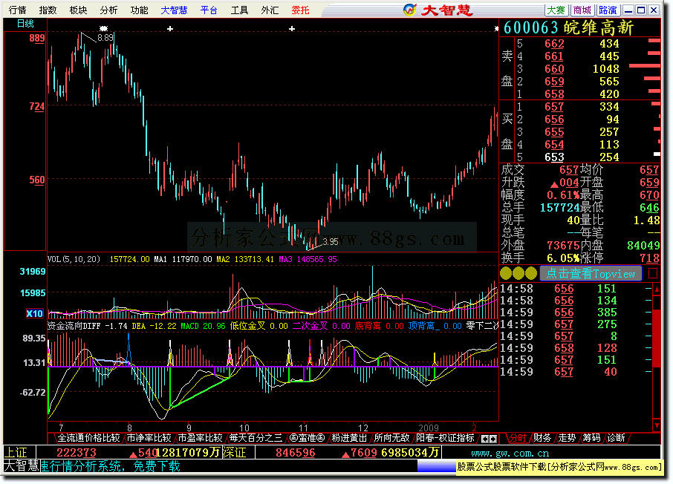673x484 pixels.
Task: Select the ㊣蛮准㊣ indicator tab
Action: coord(307,438)
